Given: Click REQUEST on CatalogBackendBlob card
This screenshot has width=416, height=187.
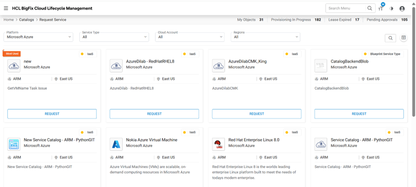Looking at the screenshot, I should (x=359, y=114).
